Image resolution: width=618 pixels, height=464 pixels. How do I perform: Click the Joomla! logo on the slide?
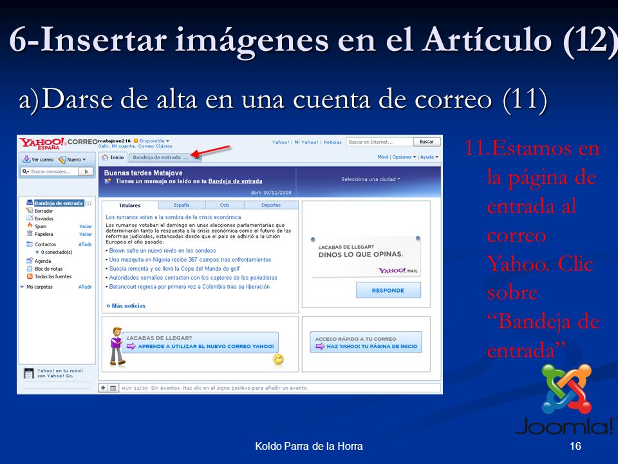[566, 400]
